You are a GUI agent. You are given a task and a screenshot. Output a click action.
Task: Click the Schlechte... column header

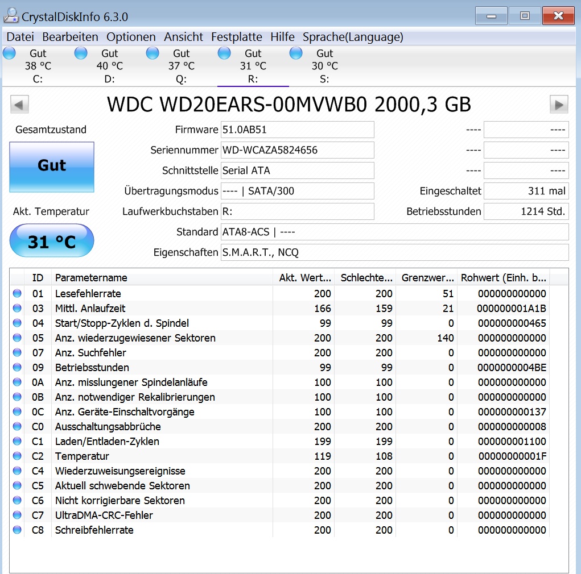[x=365, y=277]
